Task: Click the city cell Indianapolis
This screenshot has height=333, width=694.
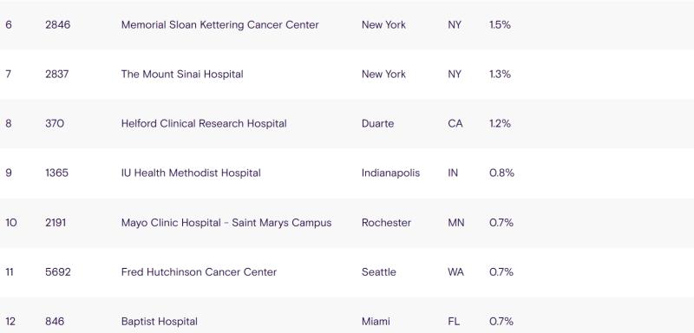Action: point(391,173)
